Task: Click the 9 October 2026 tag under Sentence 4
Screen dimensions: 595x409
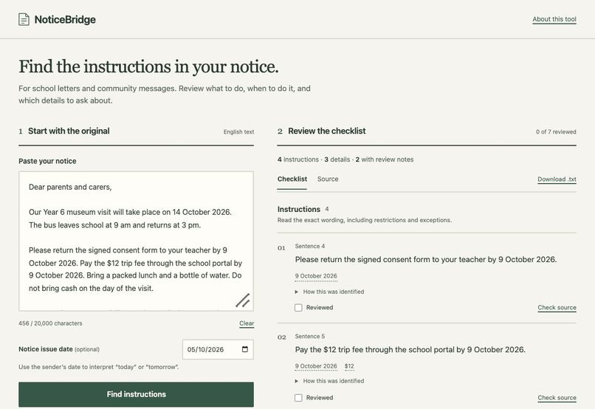Action: [x=316, y=276]
